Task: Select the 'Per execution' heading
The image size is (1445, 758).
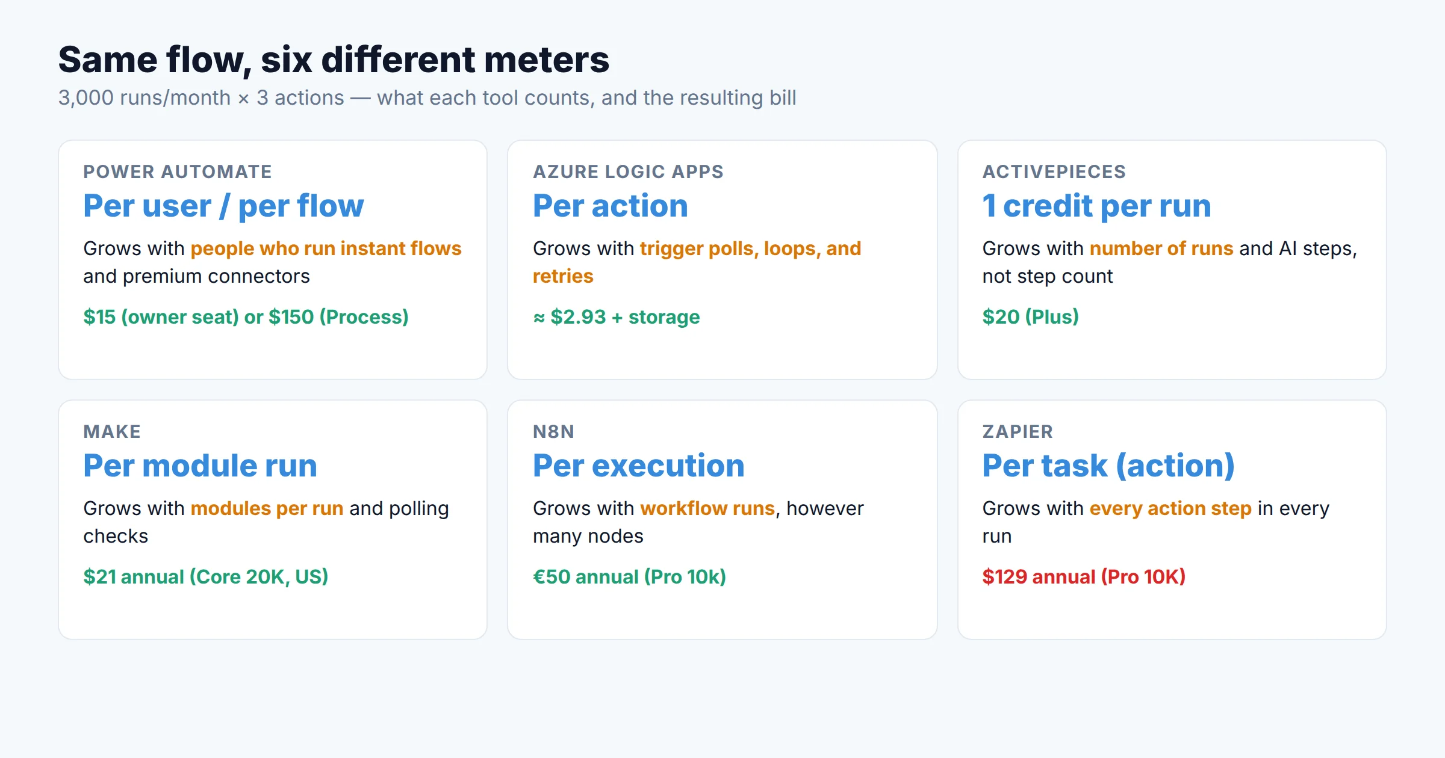Action: coord(638,466)
